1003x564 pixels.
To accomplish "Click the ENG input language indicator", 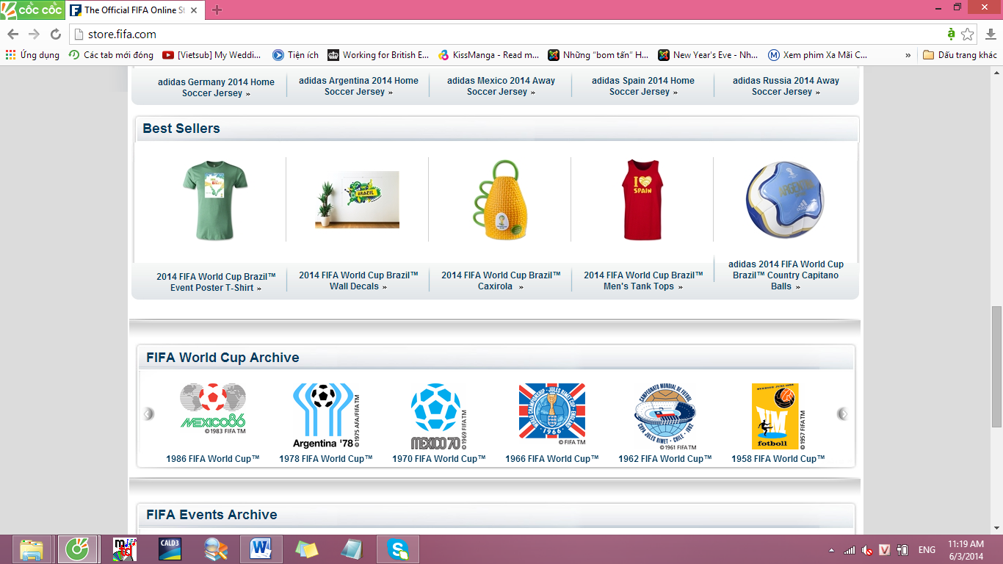I will [927, 550].
